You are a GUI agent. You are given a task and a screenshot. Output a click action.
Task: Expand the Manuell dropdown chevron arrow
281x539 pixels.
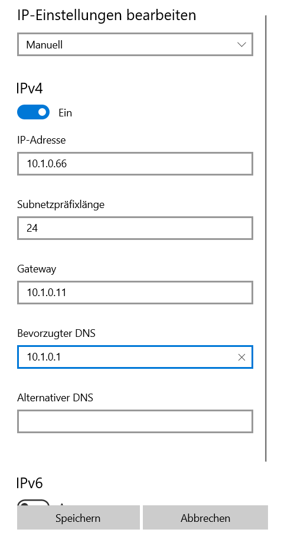pos(241,45)
